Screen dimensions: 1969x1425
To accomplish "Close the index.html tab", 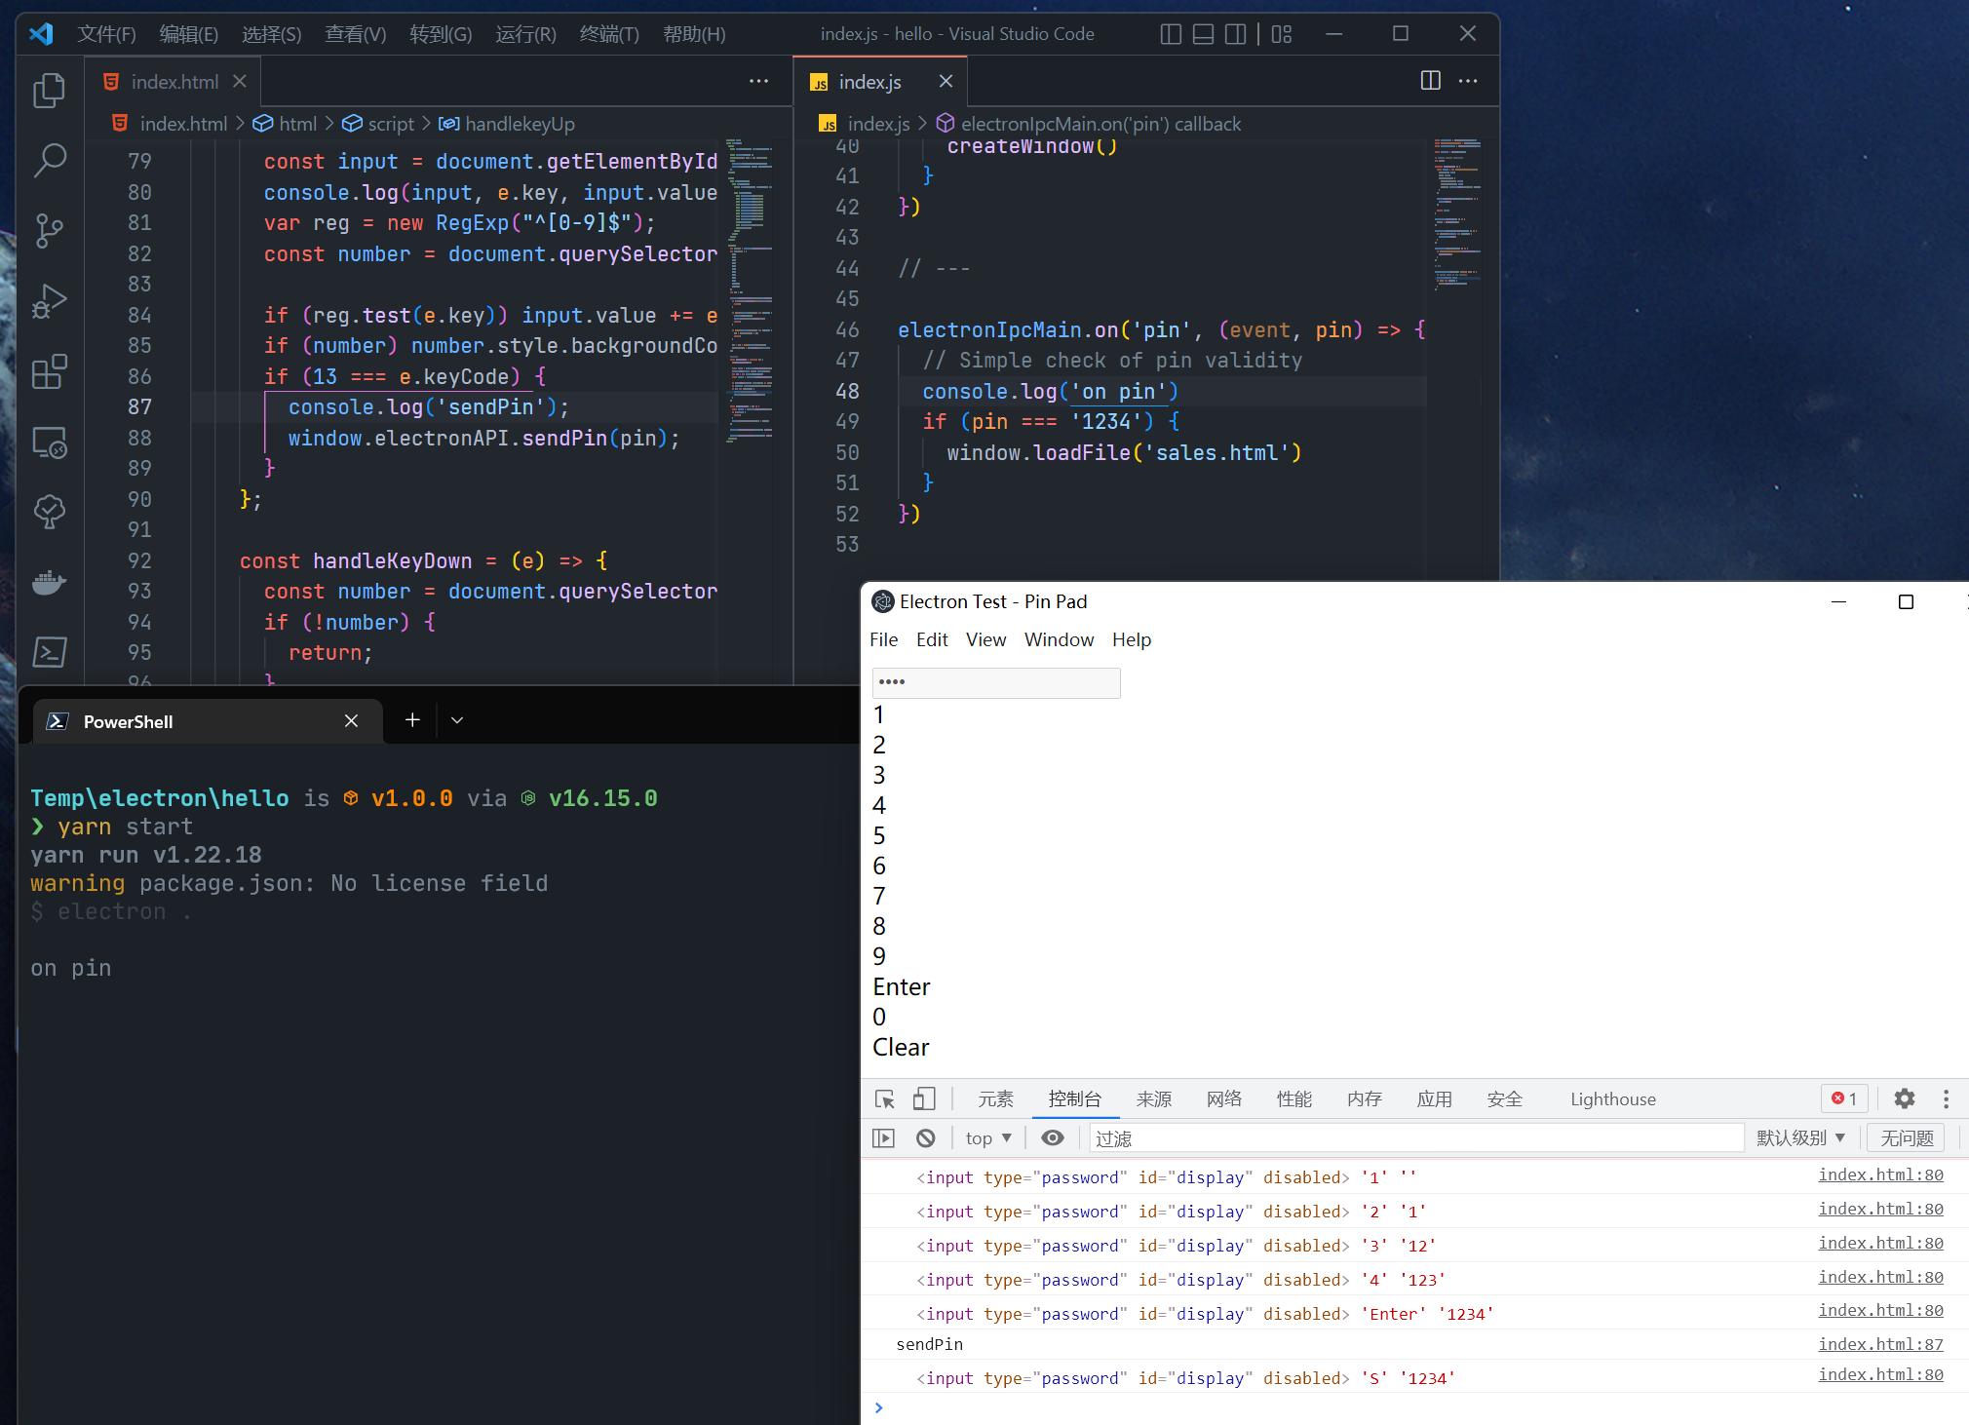I will click(239, 82).
